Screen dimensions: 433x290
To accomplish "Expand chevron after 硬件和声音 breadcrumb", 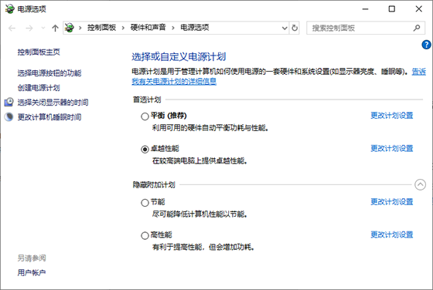I will pos(173,28).
